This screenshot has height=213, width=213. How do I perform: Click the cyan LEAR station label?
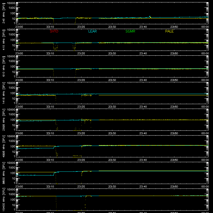click(92, 31)
